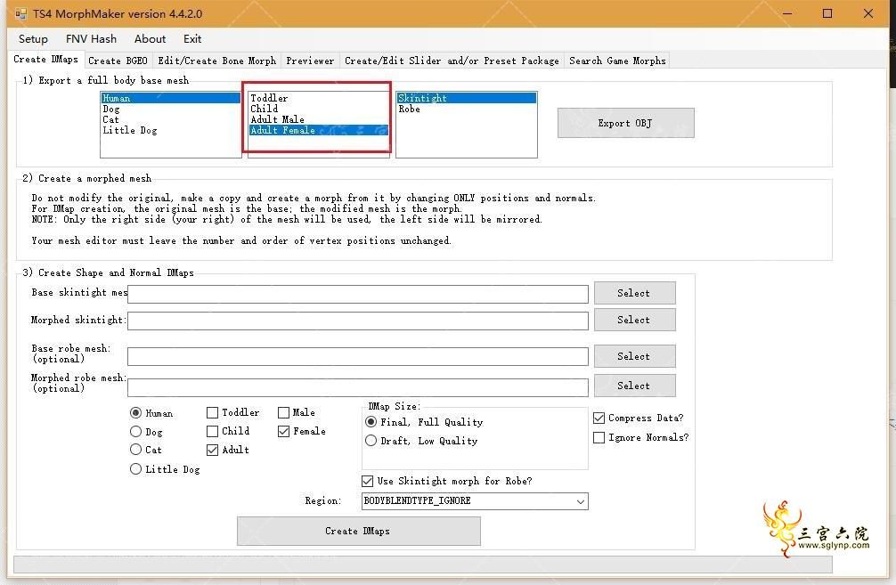Click the Base skintight mesh path field

(x=358, y=294)
